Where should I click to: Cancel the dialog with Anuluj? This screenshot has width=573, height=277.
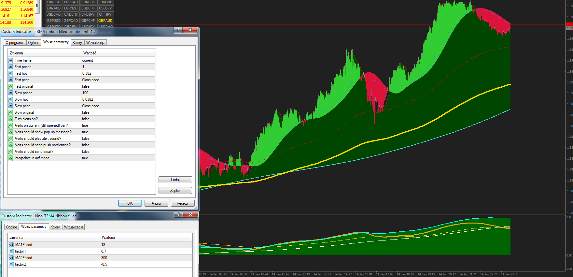[x=156, y=203]
